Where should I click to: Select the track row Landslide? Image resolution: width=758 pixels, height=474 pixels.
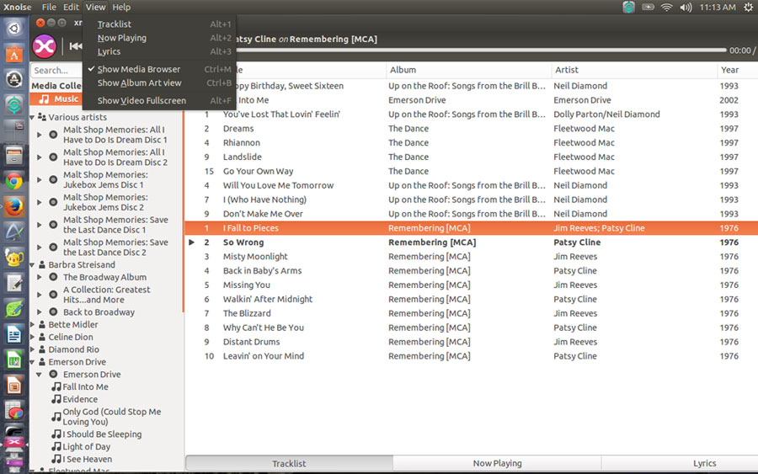472,157
